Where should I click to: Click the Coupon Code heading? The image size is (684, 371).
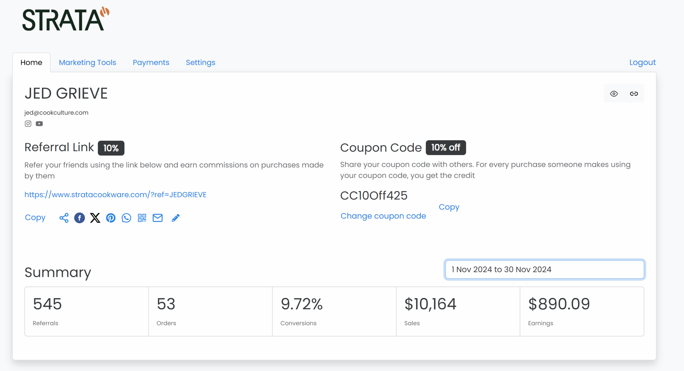pyautogui.click(x=381, y=147)
